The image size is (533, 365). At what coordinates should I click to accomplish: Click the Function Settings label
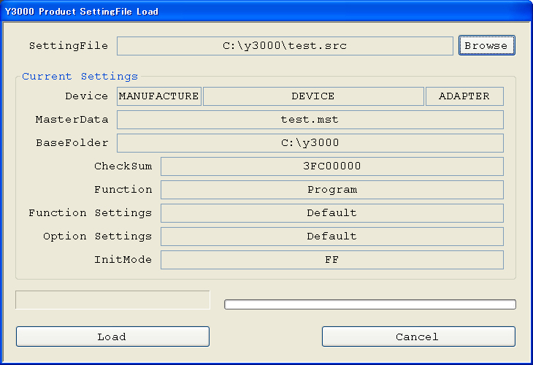tap(90, 213)
